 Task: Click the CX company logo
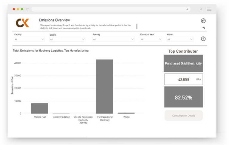coord(22,23)
